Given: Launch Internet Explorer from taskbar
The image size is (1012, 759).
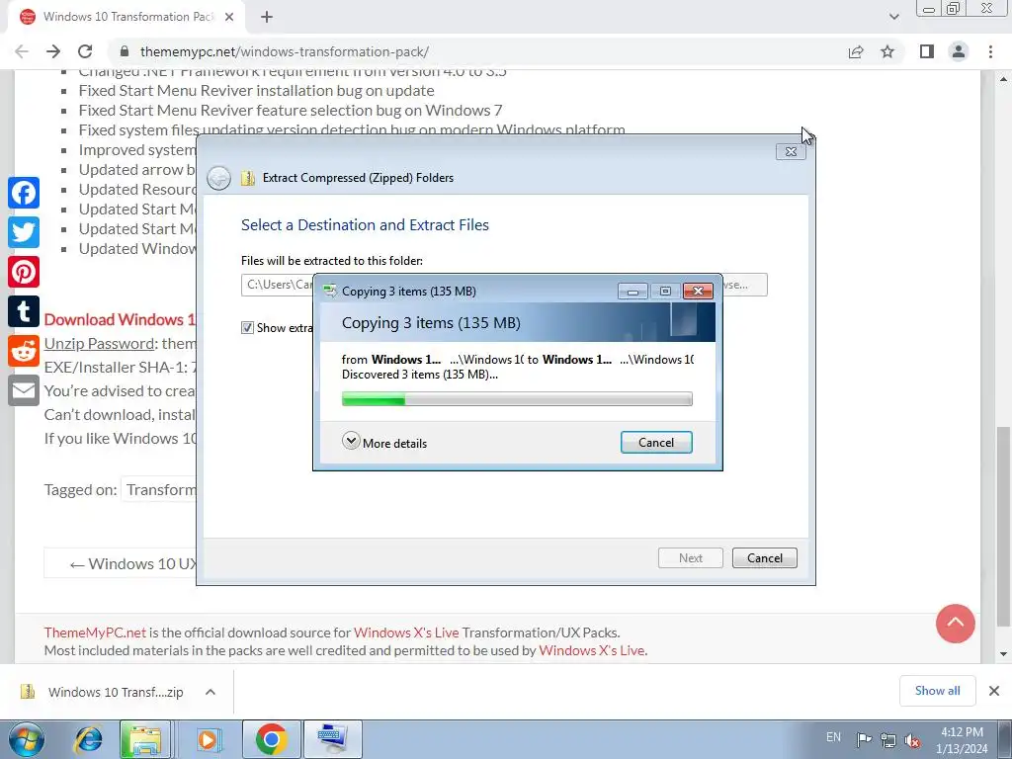Looking at the screenshot, I should click(88, 739).
